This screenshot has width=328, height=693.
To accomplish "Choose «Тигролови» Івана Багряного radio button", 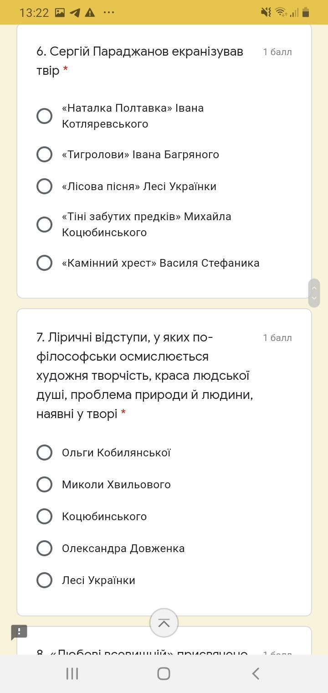I will coord(45,155).
